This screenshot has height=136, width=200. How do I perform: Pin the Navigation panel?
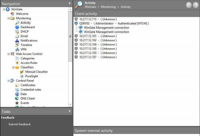tap(70, 3)
